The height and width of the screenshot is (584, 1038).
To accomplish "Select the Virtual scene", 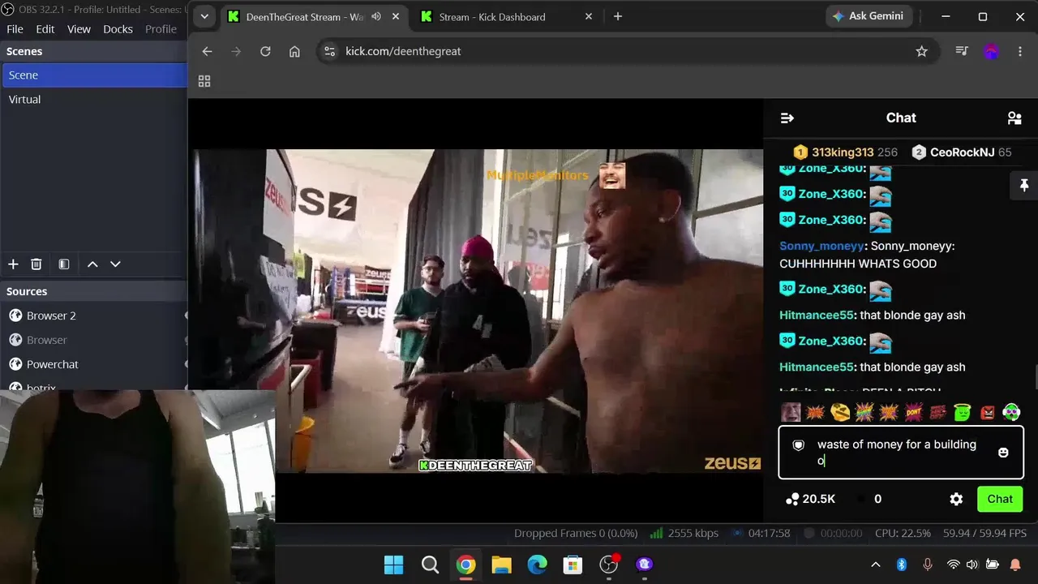I will click(x=94, y=100).
